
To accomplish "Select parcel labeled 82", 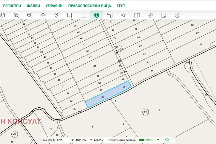I will point(144,54).
